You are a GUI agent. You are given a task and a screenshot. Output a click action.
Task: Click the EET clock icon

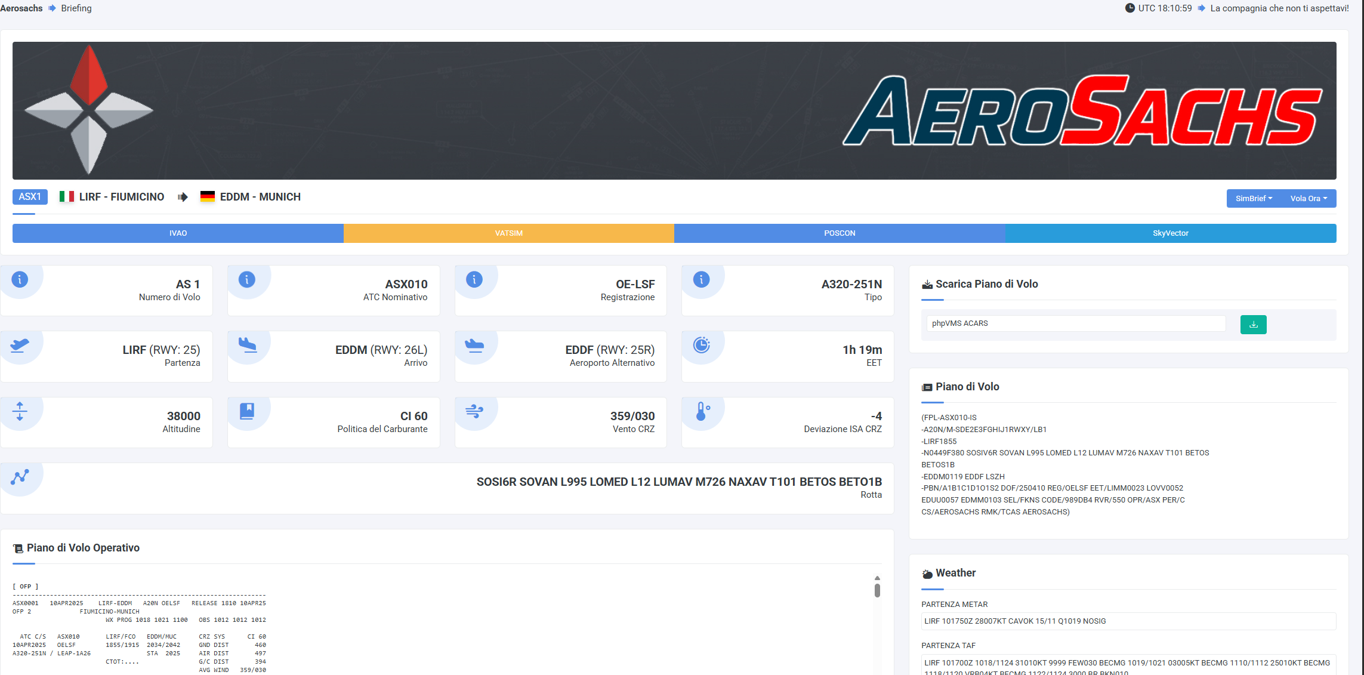coord(701,345)
